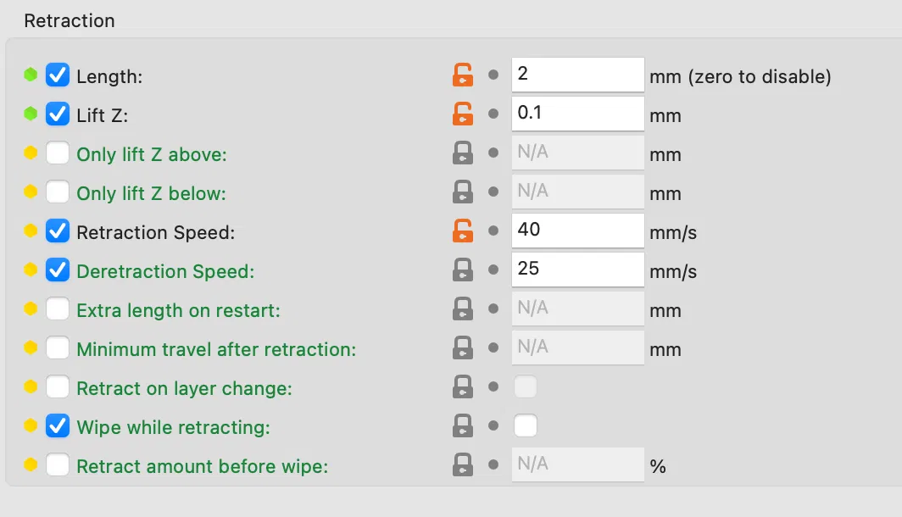Click the gray lock icon for Deretraction Speed
Screen dimensions: 902x517
(x=462, y=270)
